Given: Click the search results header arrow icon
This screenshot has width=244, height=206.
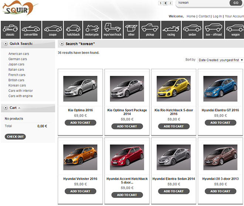Looking at the screenshot, I should 62,44.
